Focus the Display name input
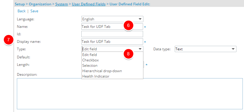The image size is (244, 112). point(112,41)
